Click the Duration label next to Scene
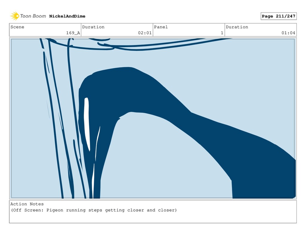 click(x=93, y=27)
